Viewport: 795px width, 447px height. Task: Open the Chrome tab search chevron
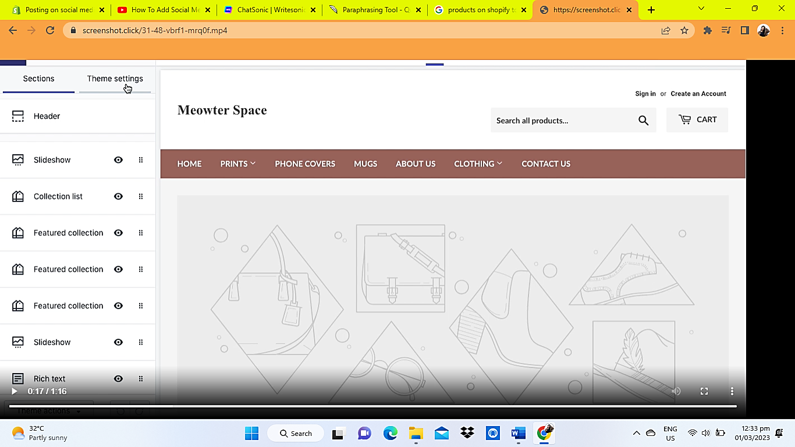click(x=701, y=9)
